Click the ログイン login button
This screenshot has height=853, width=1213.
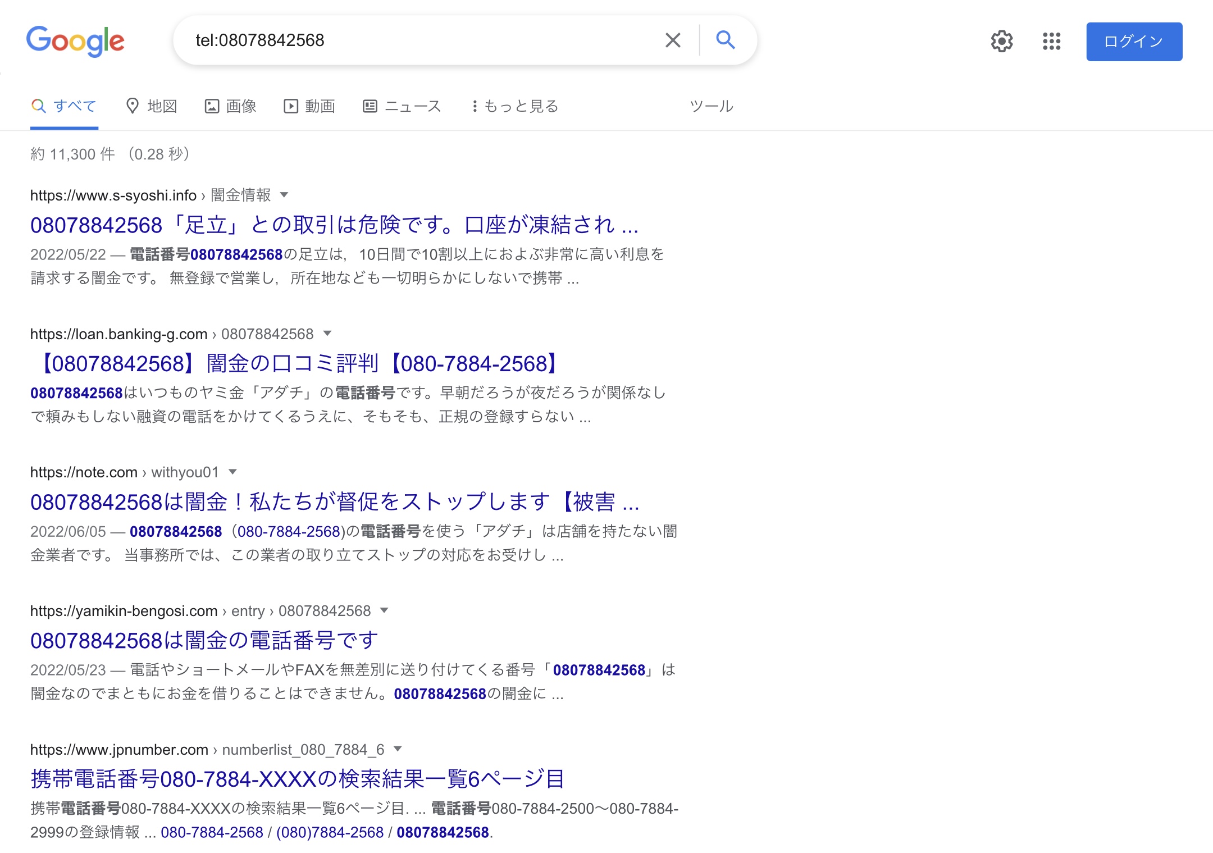point(1133,42)
